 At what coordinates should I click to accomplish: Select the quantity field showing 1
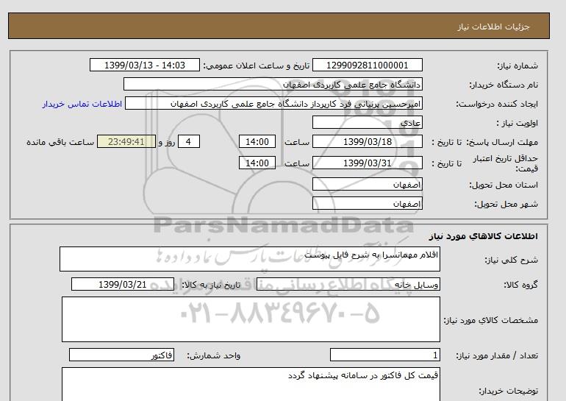(x=384, y=355)
